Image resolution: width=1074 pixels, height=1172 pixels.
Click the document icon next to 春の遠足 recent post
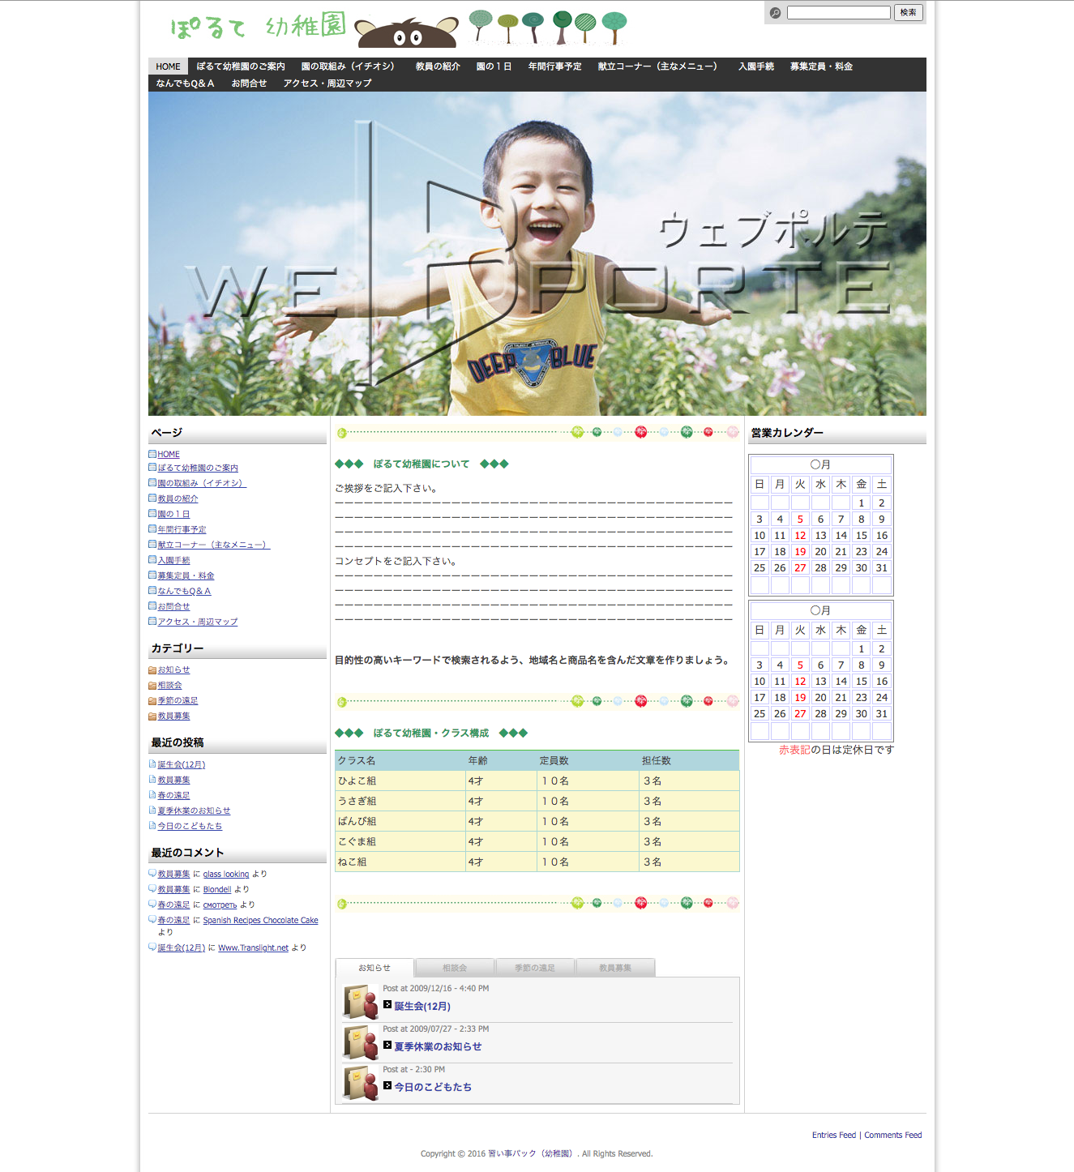tap(152, 795)
